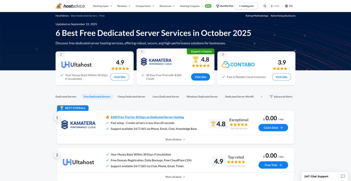Select the Dedicated Servers tab
This screenshot has width=351, height=181.
(x=66, y=97)
